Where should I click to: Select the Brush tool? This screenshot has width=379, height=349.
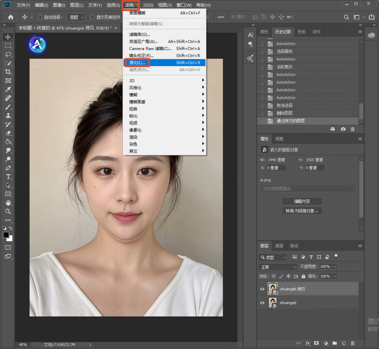pos(8,107)
